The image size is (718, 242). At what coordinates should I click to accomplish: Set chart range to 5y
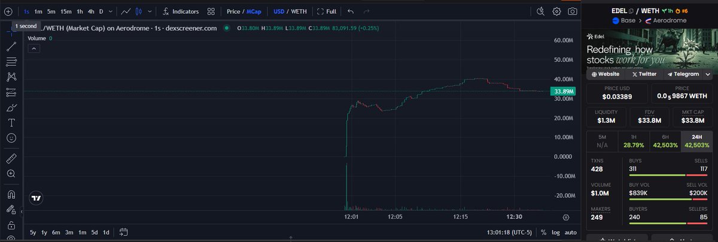click(x=33, y=232)
